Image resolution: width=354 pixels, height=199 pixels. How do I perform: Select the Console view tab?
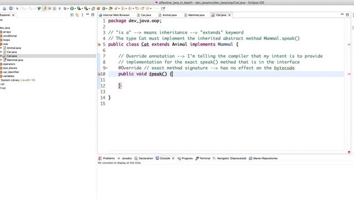click(163, 159)
